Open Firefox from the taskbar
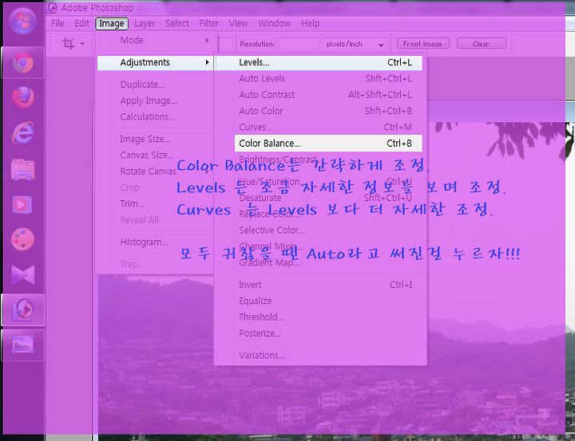 coord(22,97)
